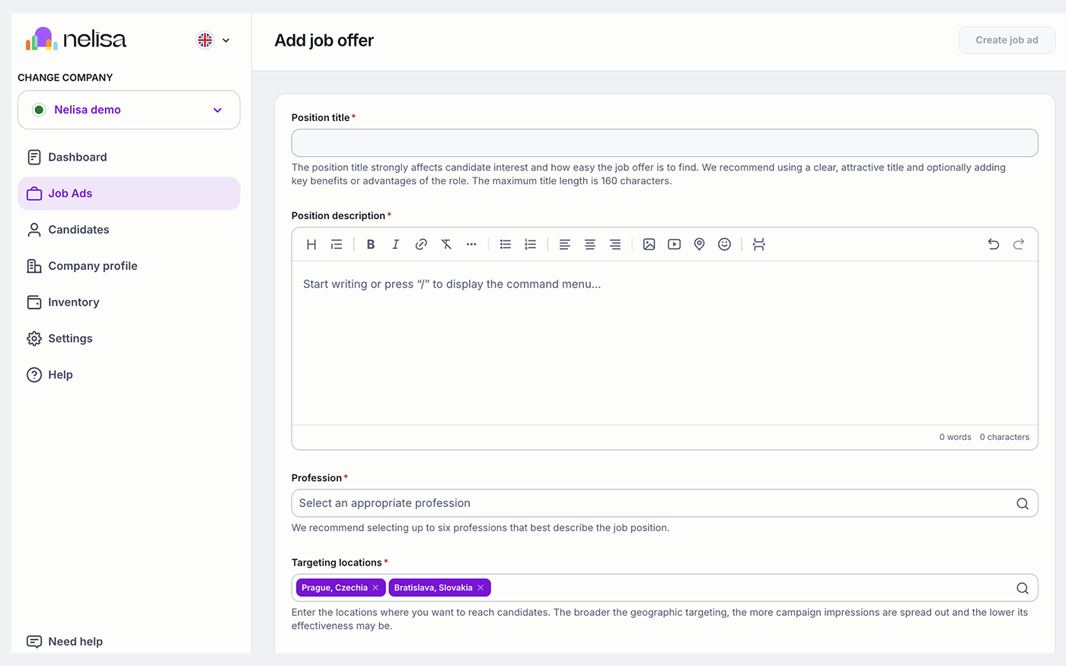
Task: Open Job Ads section
Action: click(x=129, y=193)
